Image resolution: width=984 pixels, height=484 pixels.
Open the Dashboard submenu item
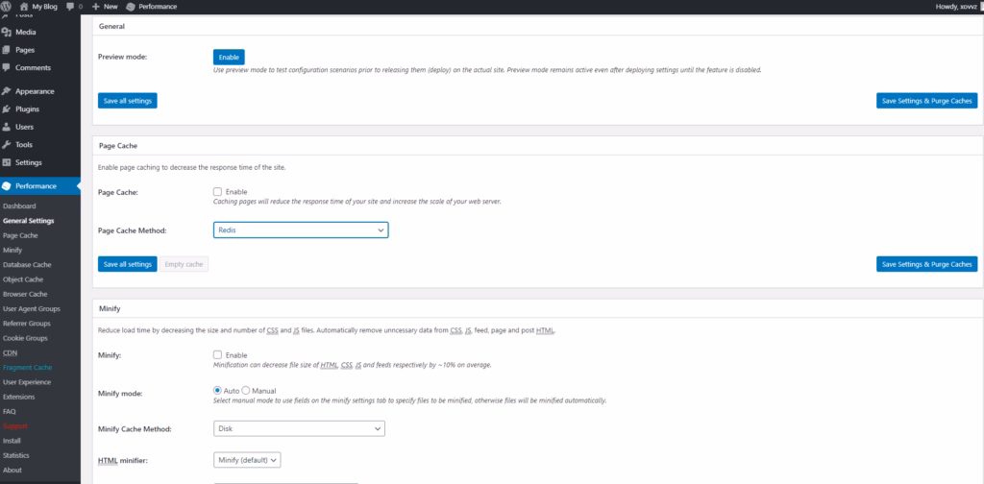pos(19,206)
